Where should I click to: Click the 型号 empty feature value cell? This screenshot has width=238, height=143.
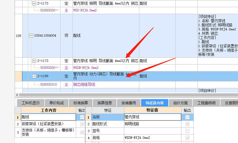tap(153, 131)
